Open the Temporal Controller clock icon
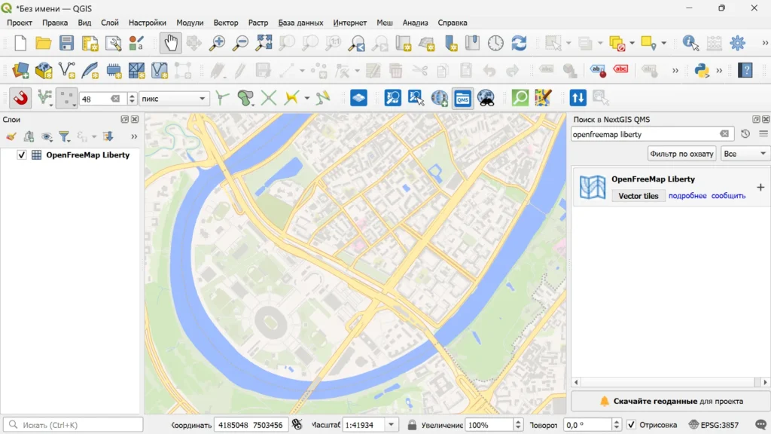This screenshot has width=771, height=434. [495, 43]
